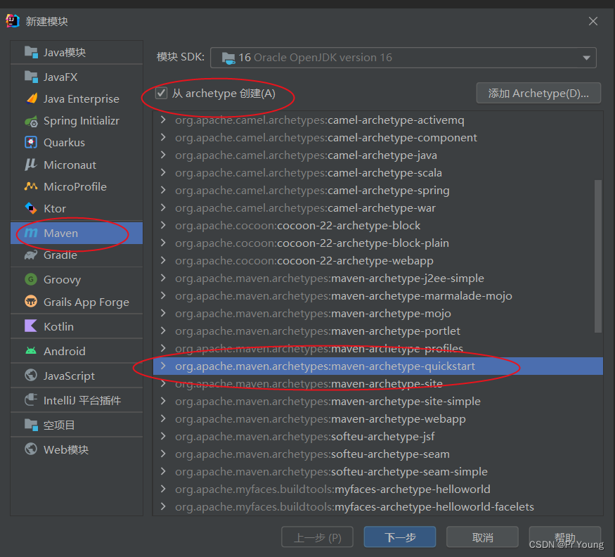Select maven-archetype-site-simple row
The image size is (615, 557).
click(x=377, y=401)
